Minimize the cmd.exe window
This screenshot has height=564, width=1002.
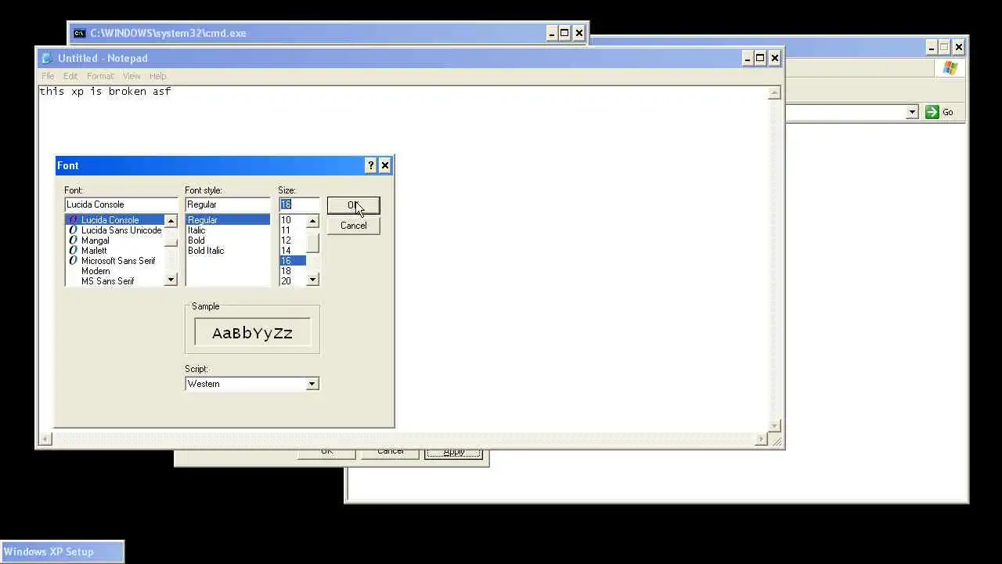coord(551,33)
